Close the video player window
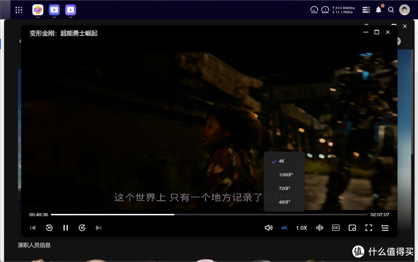 point(387,32)
